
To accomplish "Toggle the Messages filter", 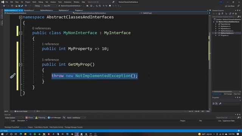I will (x=54, y=117).
